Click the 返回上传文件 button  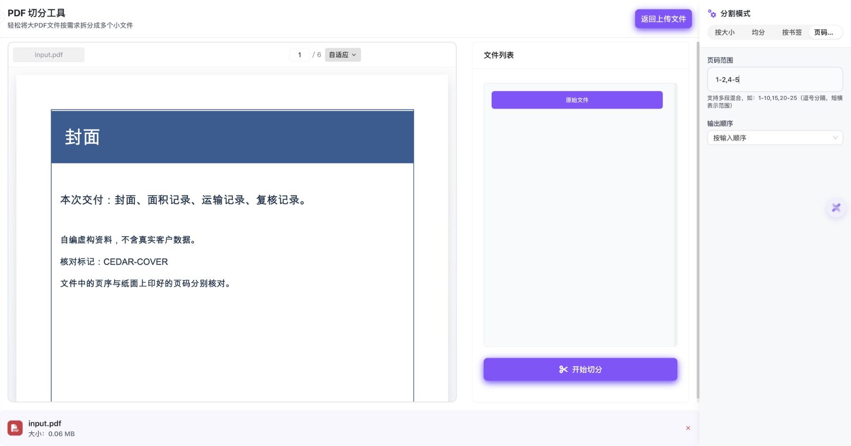663,19
